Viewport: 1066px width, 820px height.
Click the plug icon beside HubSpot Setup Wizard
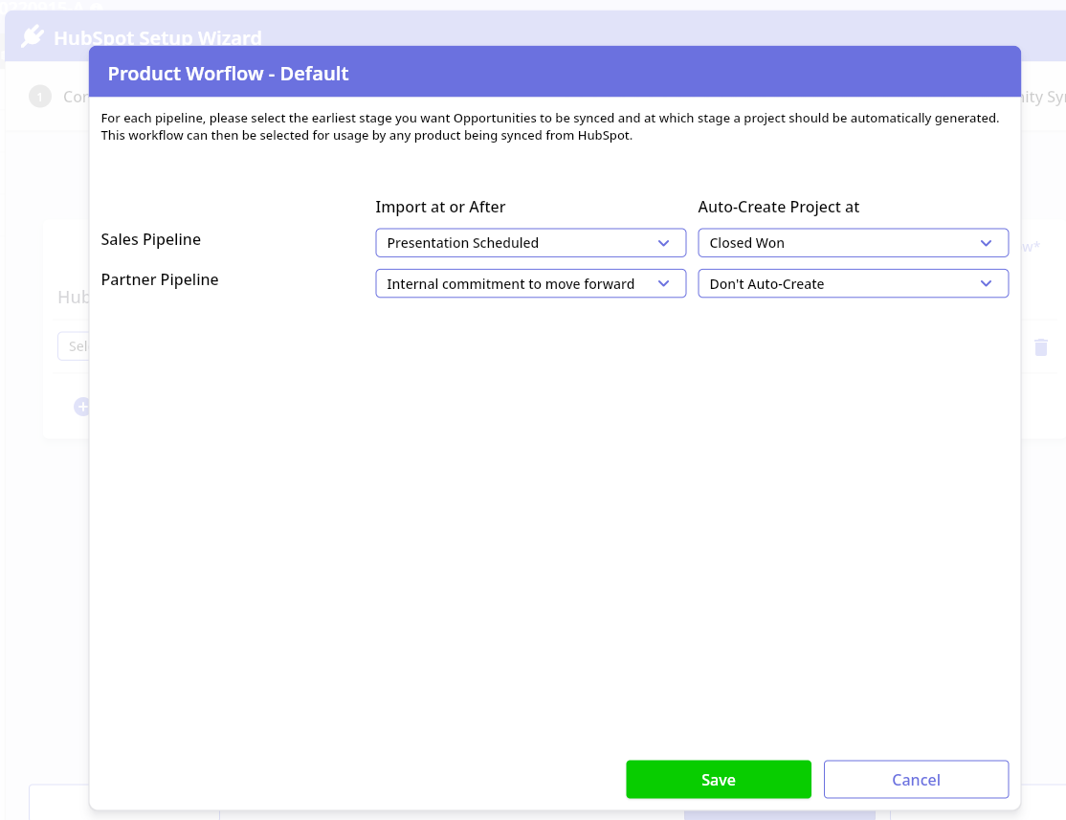pos(33,37)
